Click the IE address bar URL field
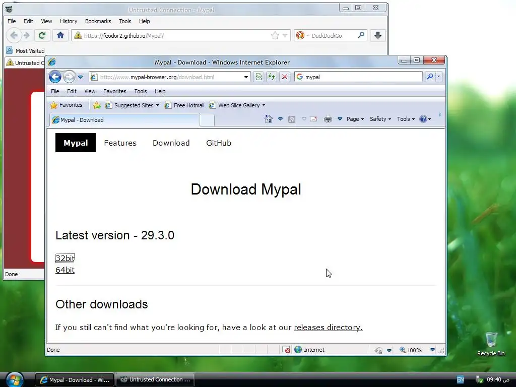 tap(170, 77)
